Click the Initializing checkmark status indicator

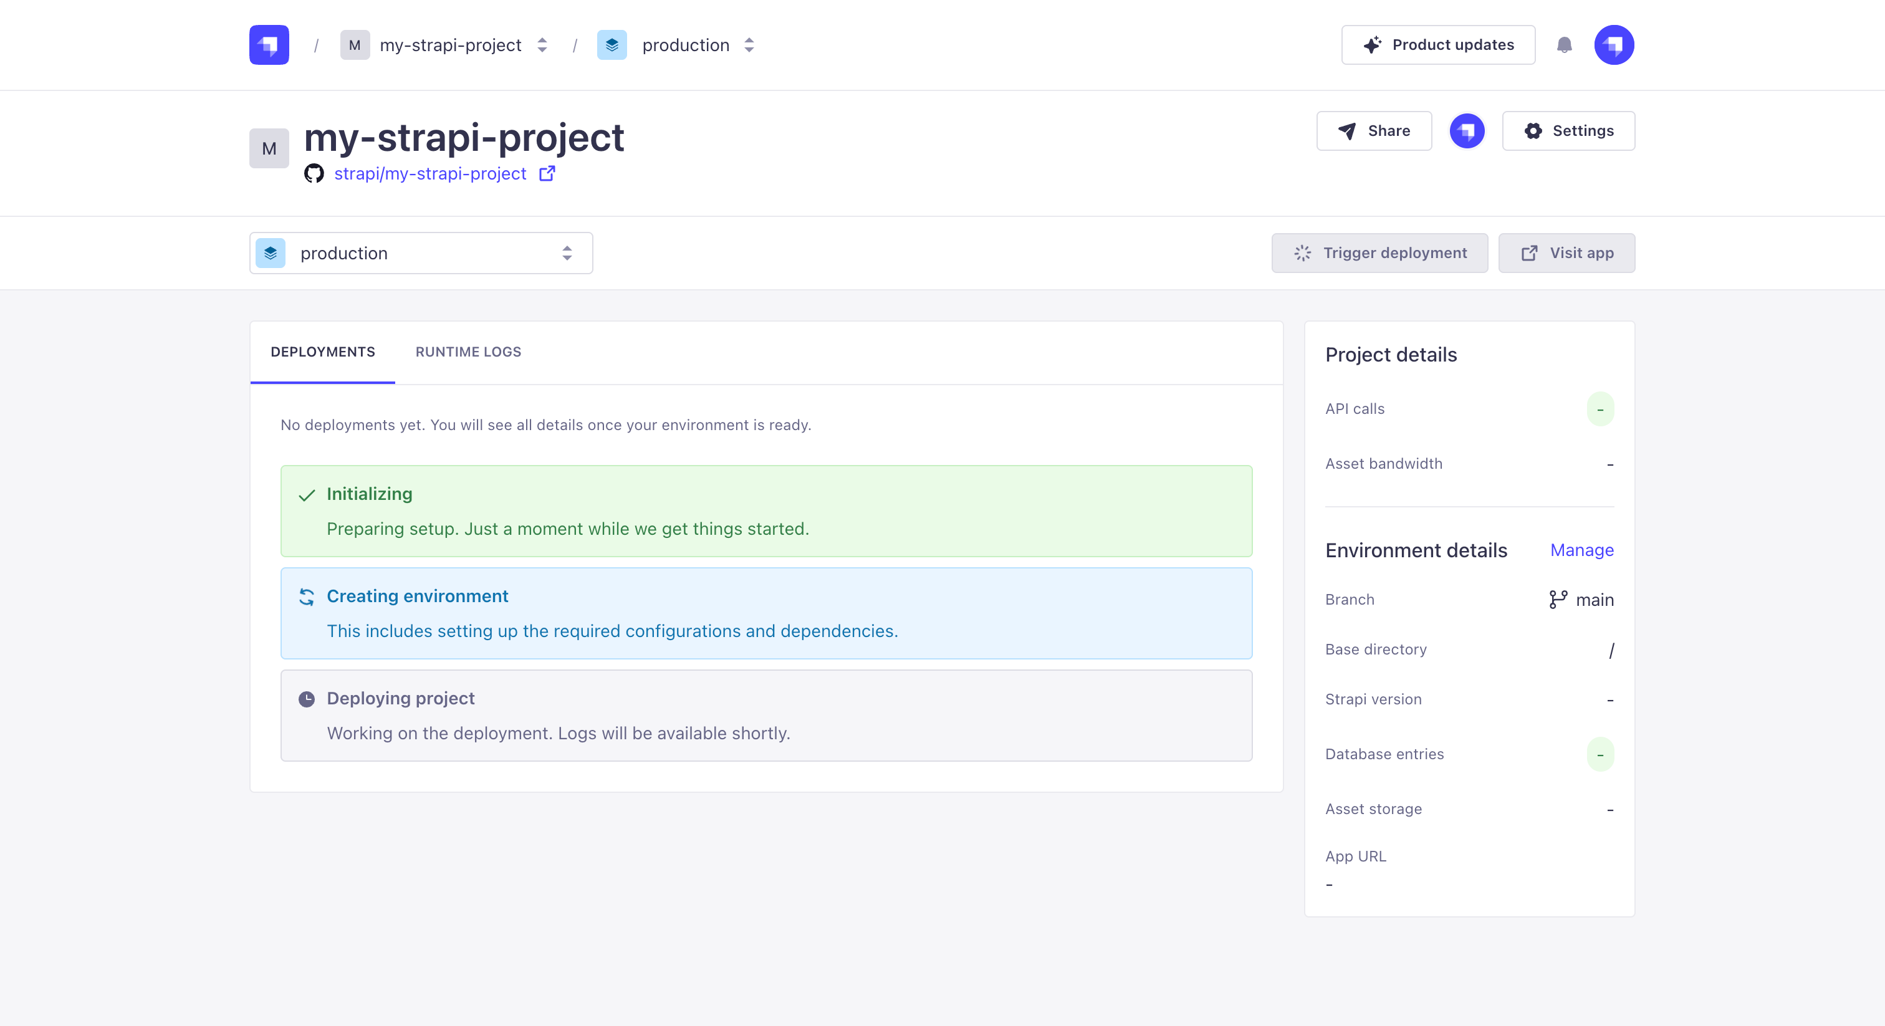coord(307,494)
